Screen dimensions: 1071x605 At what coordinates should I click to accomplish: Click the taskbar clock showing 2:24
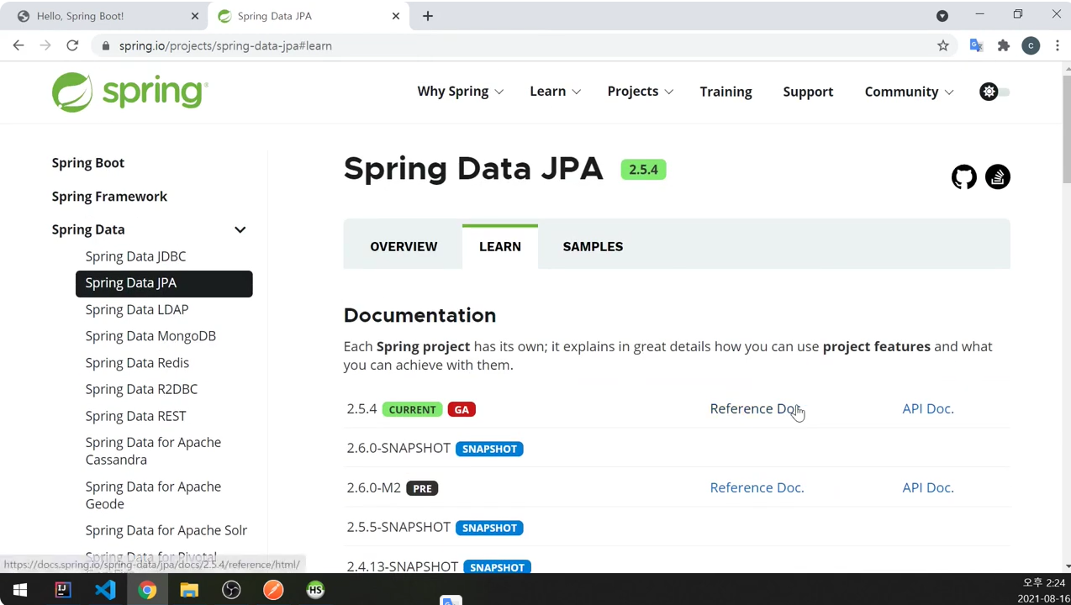pyautogui.click(x=1045, y=582)
